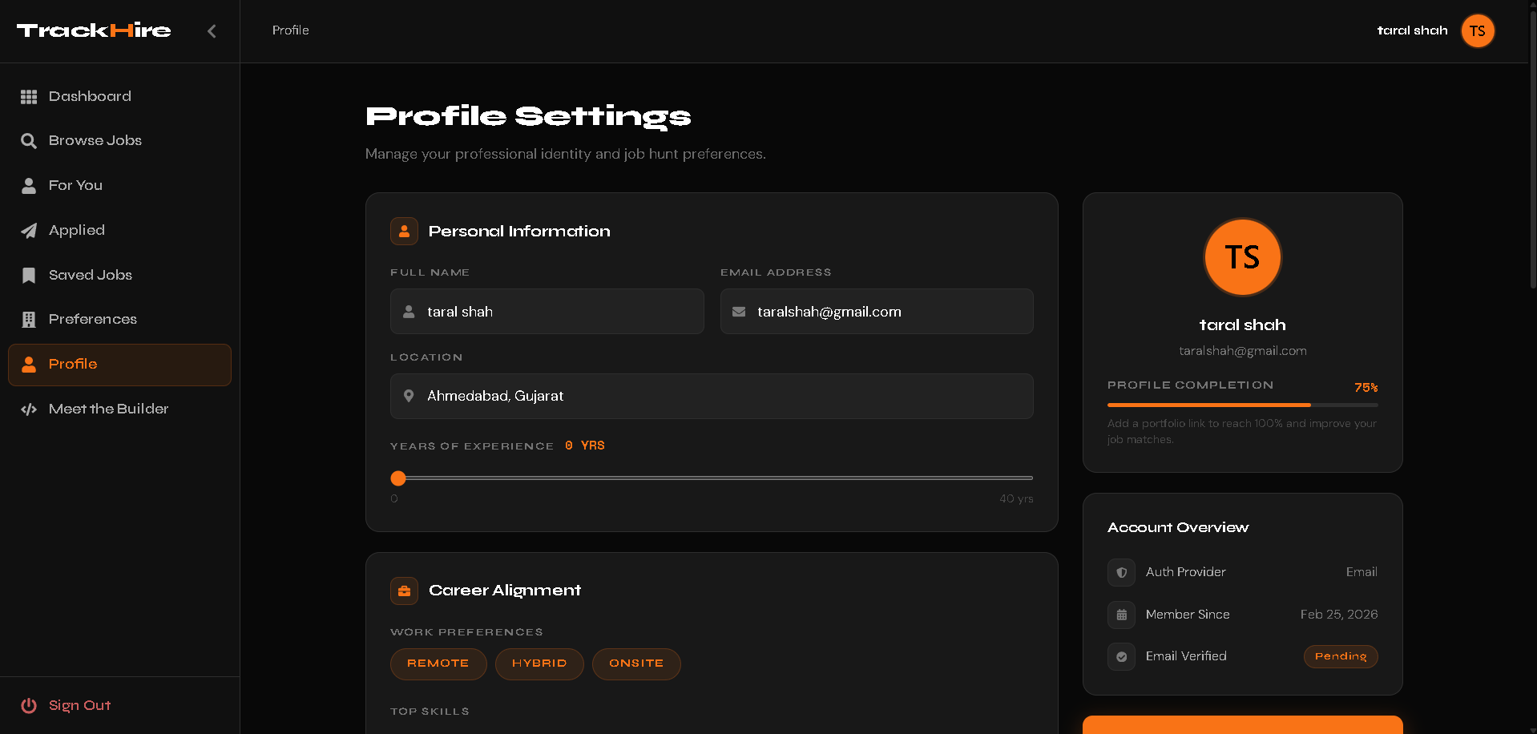1537x734 pixels.
Task: Toggle the ONSITE work preference
Action: [636, 664]
